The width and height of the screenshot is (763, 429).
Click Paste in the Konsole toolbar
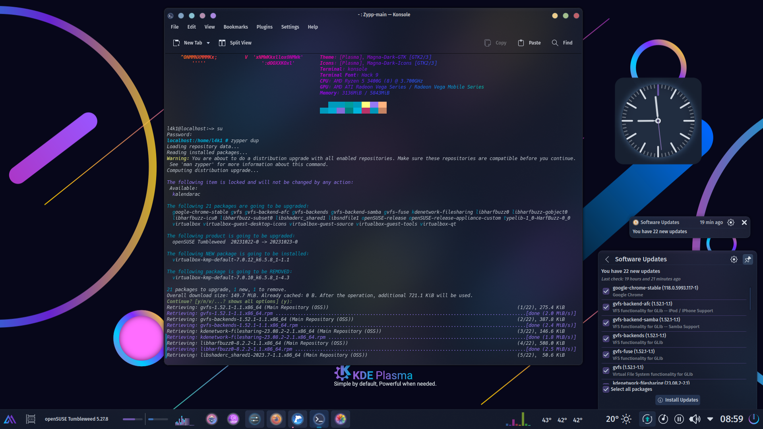tap(529, 43)
